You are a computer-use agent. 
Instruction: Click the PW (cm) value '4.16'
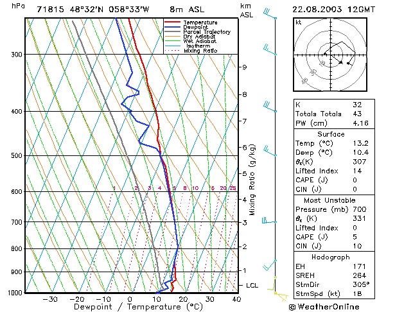(361, 123)
